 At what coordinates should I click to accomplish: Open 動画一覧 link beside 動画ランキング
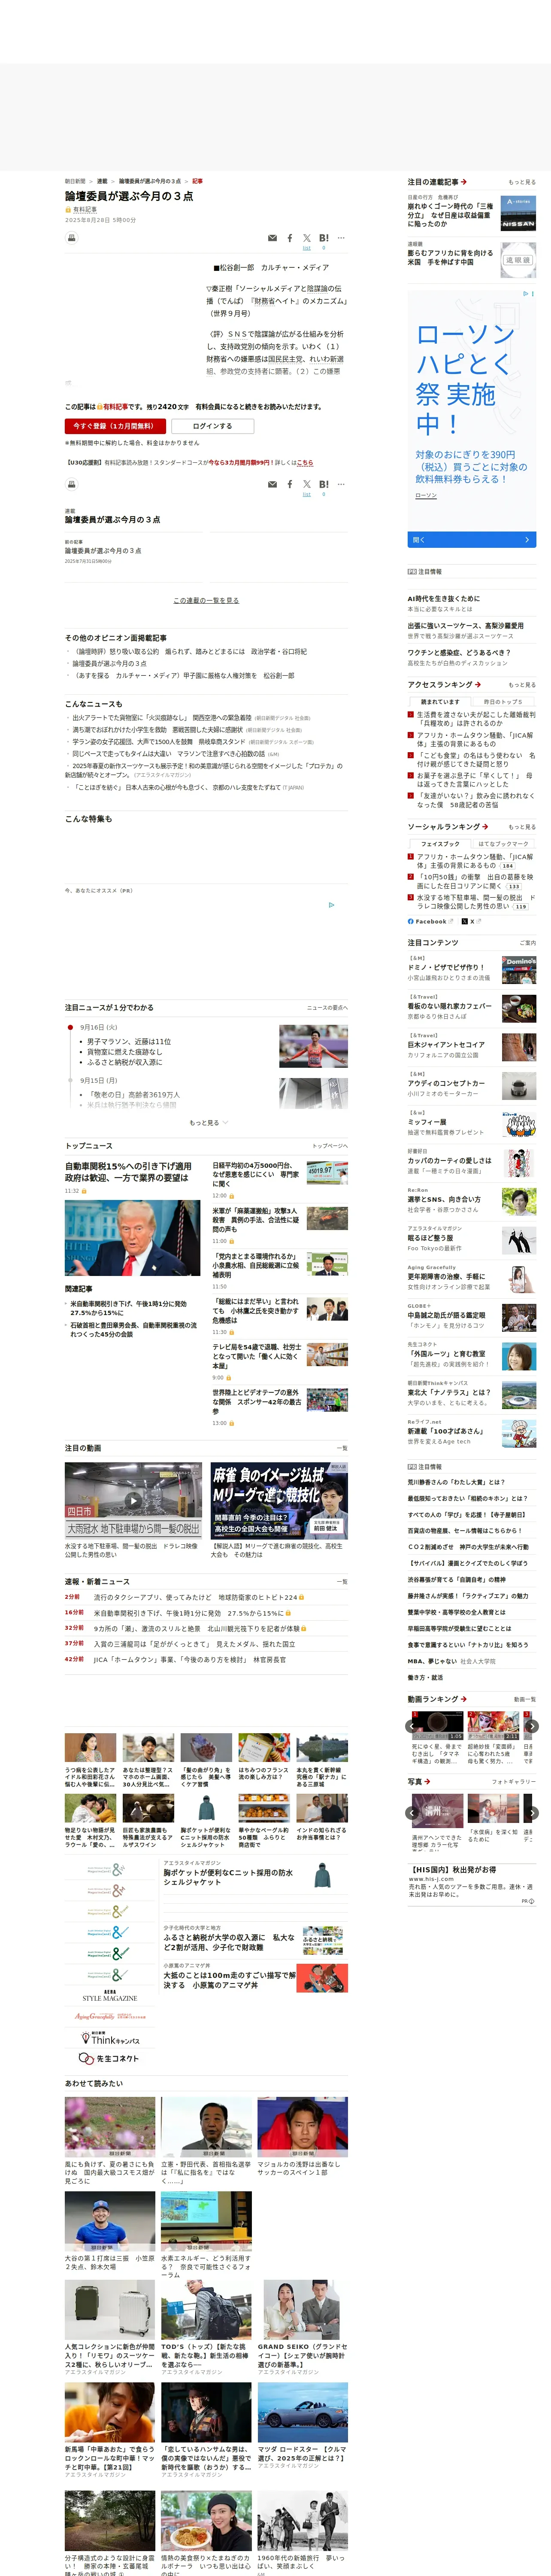[525, 1698]
